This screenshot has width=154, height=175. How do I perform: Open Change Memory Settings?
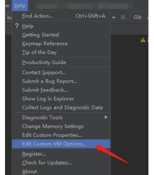61,126
